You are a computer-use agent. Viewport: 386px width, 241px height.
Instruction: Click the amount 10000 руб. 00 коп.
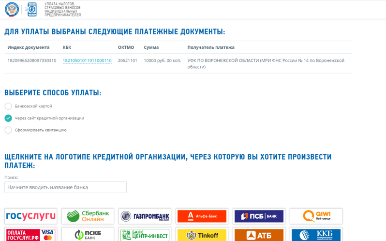163,60
